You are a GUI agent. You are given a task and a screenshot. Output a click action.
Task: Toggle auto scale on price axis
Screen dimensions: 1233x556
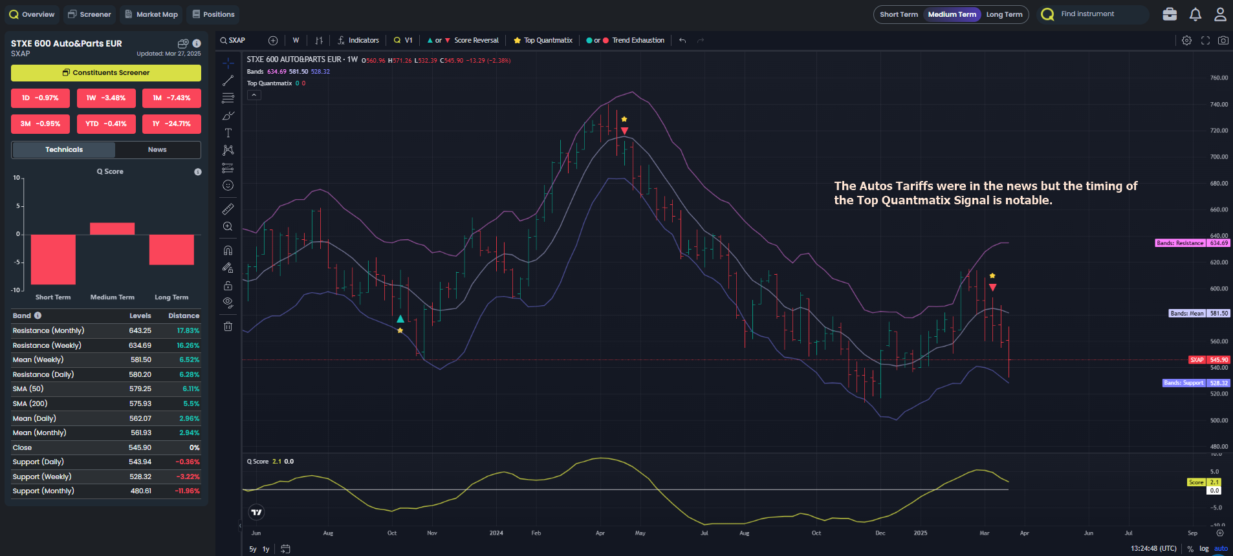point(1221,549)
